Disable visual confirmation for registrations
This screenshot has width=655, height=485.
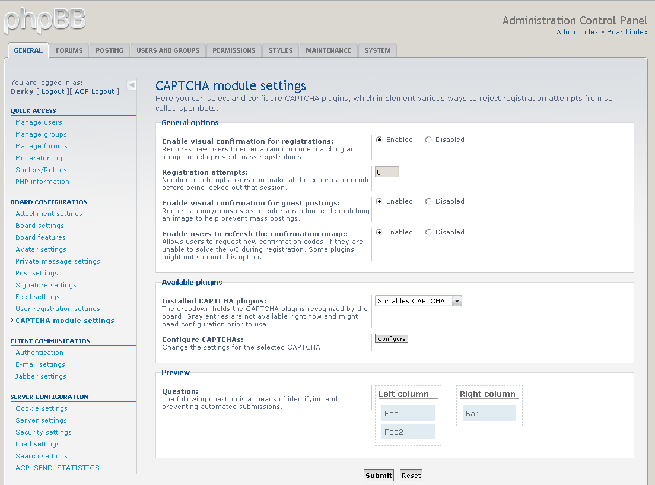click(428, 140)
